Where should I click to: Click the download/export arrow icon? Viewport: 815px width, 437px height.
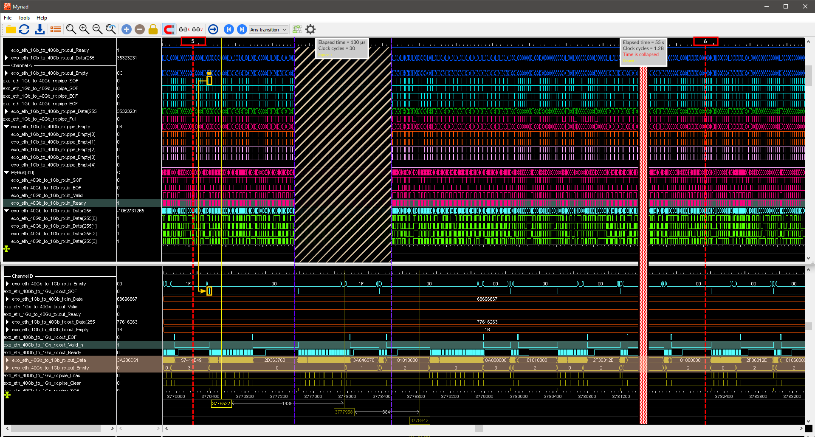[x=40, y=29]
